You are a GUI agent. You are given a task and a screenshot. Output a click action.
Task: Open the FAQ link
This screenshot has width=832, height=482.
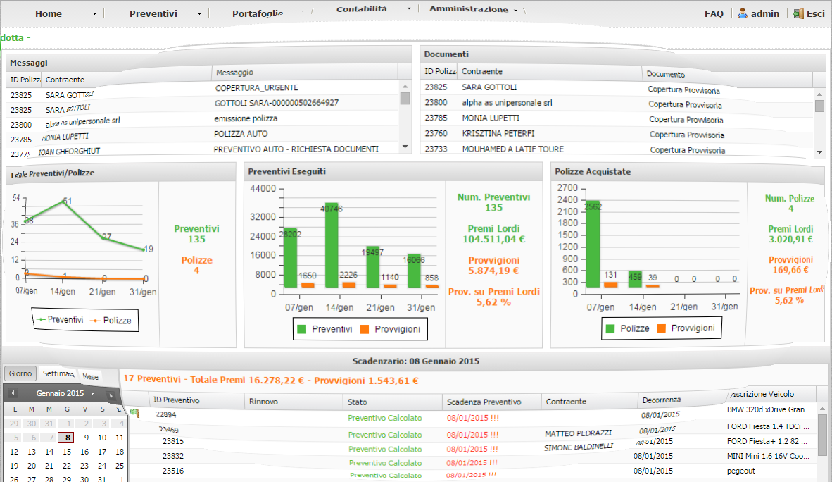pos(714,13)
